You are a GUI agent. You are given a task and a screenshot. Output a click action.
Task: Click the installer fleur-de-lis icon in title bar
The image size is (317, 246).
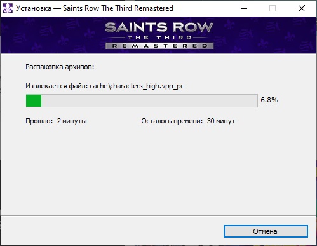tap(8, 8)
